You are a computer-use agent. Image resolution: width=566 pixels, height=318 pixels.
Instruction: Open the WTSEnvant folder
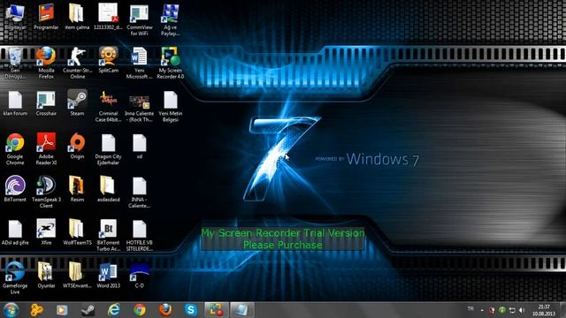point(77,275)
